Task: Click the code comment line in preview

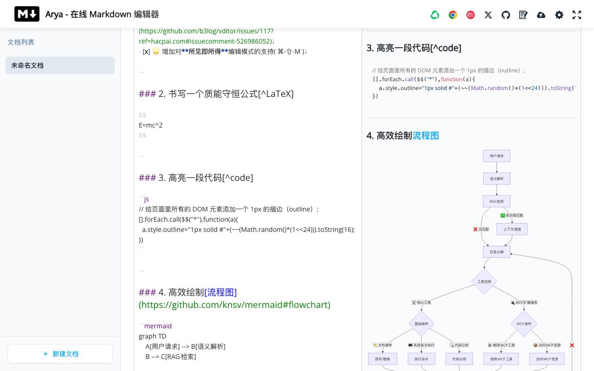Action: tap(449, 70)
